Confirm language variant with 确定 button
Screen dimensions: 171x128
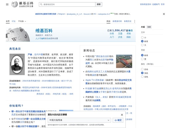click(118, 120)
